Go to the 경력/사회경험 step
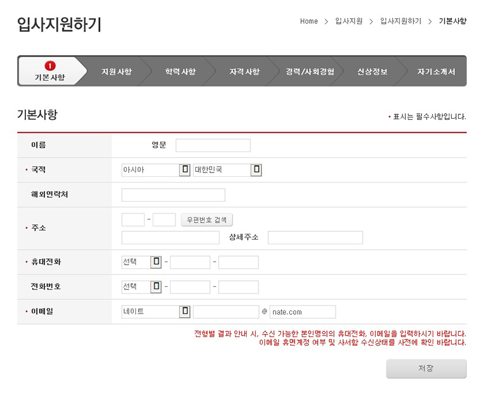The height and width of the screenshot is (413, 484). click(x=310, y=72)
